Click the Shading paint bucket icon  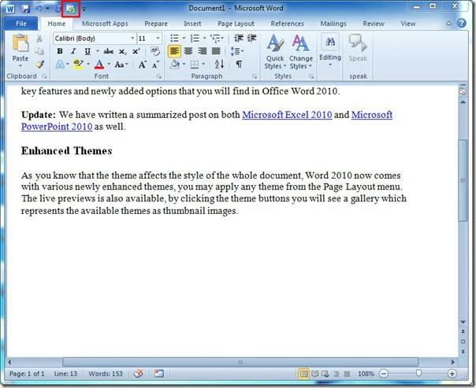(175, 65)
